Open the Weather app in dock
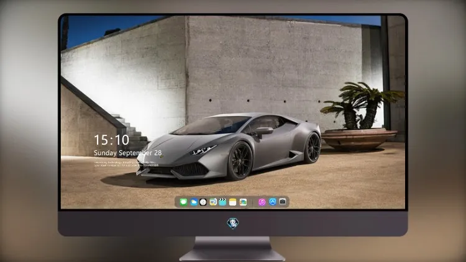 [194, 202]
